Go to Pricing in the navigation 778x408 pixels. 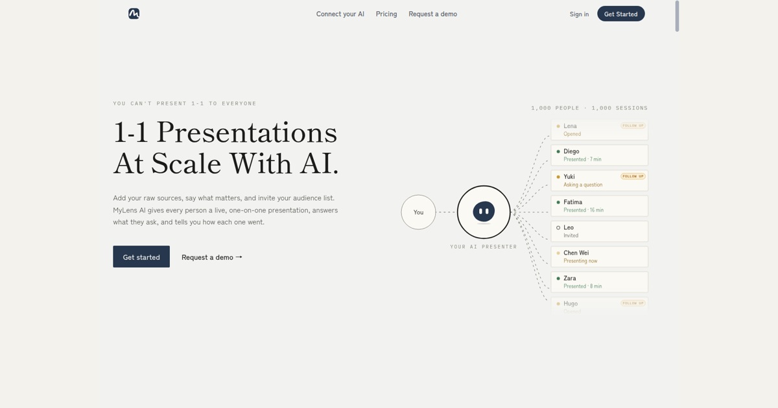click(x=386, y=14)
